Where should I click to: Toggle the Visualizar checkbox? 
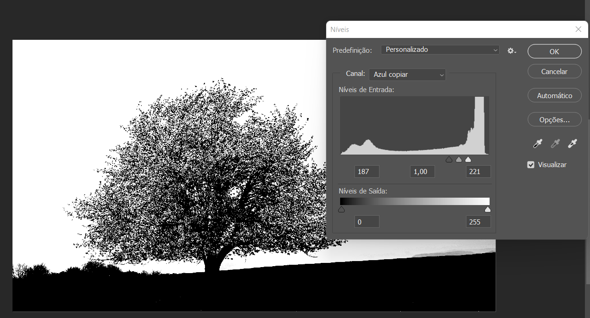tap(531, 165)
